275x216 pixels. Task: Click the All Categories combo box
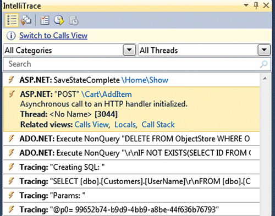[x=69, y=50]
